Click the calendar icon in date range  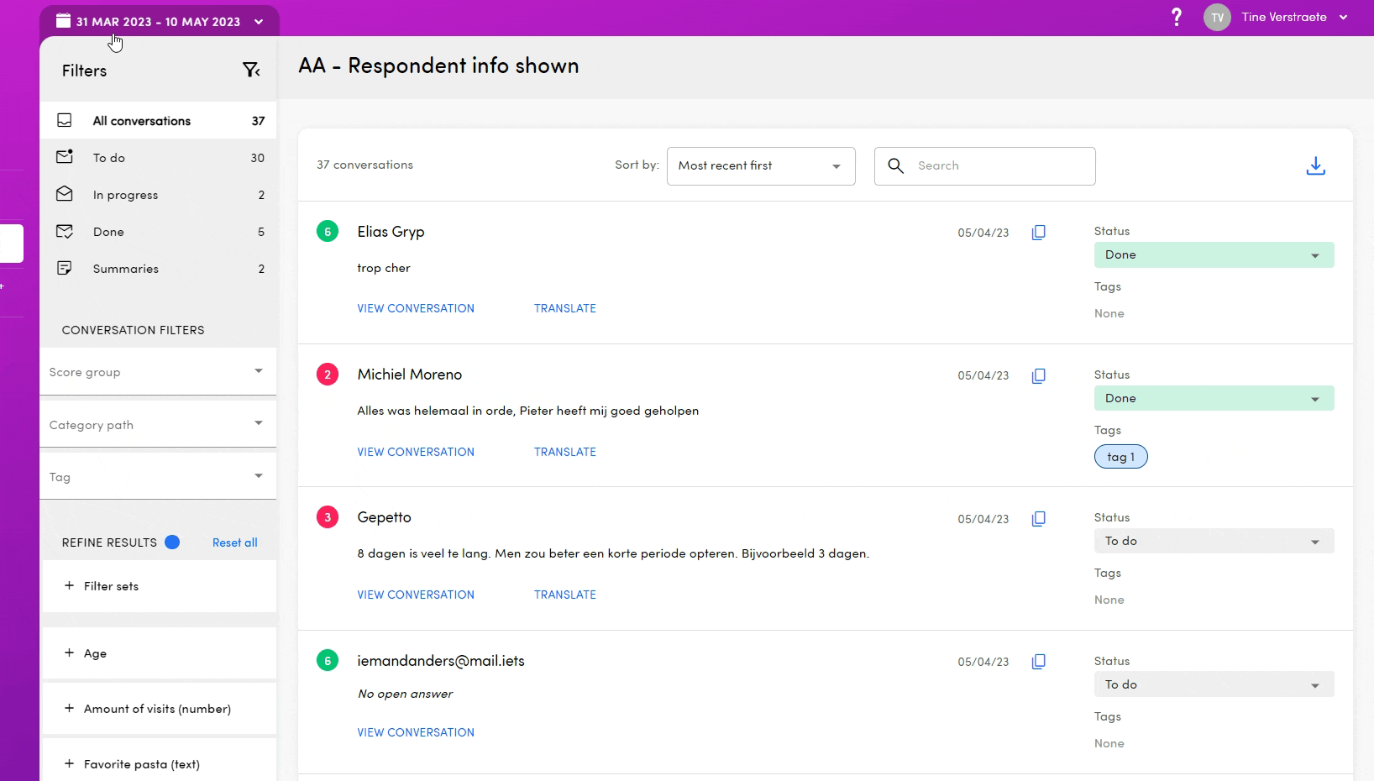pyautogui.click(x=63, y=21)
